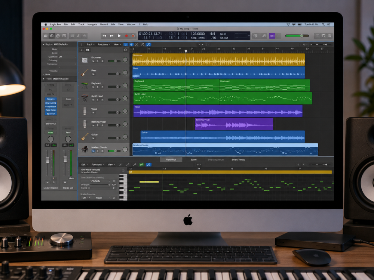Screen dimensions: 374x280
Task: Click the Vocal microphone track icon
Action: [85, 111]
